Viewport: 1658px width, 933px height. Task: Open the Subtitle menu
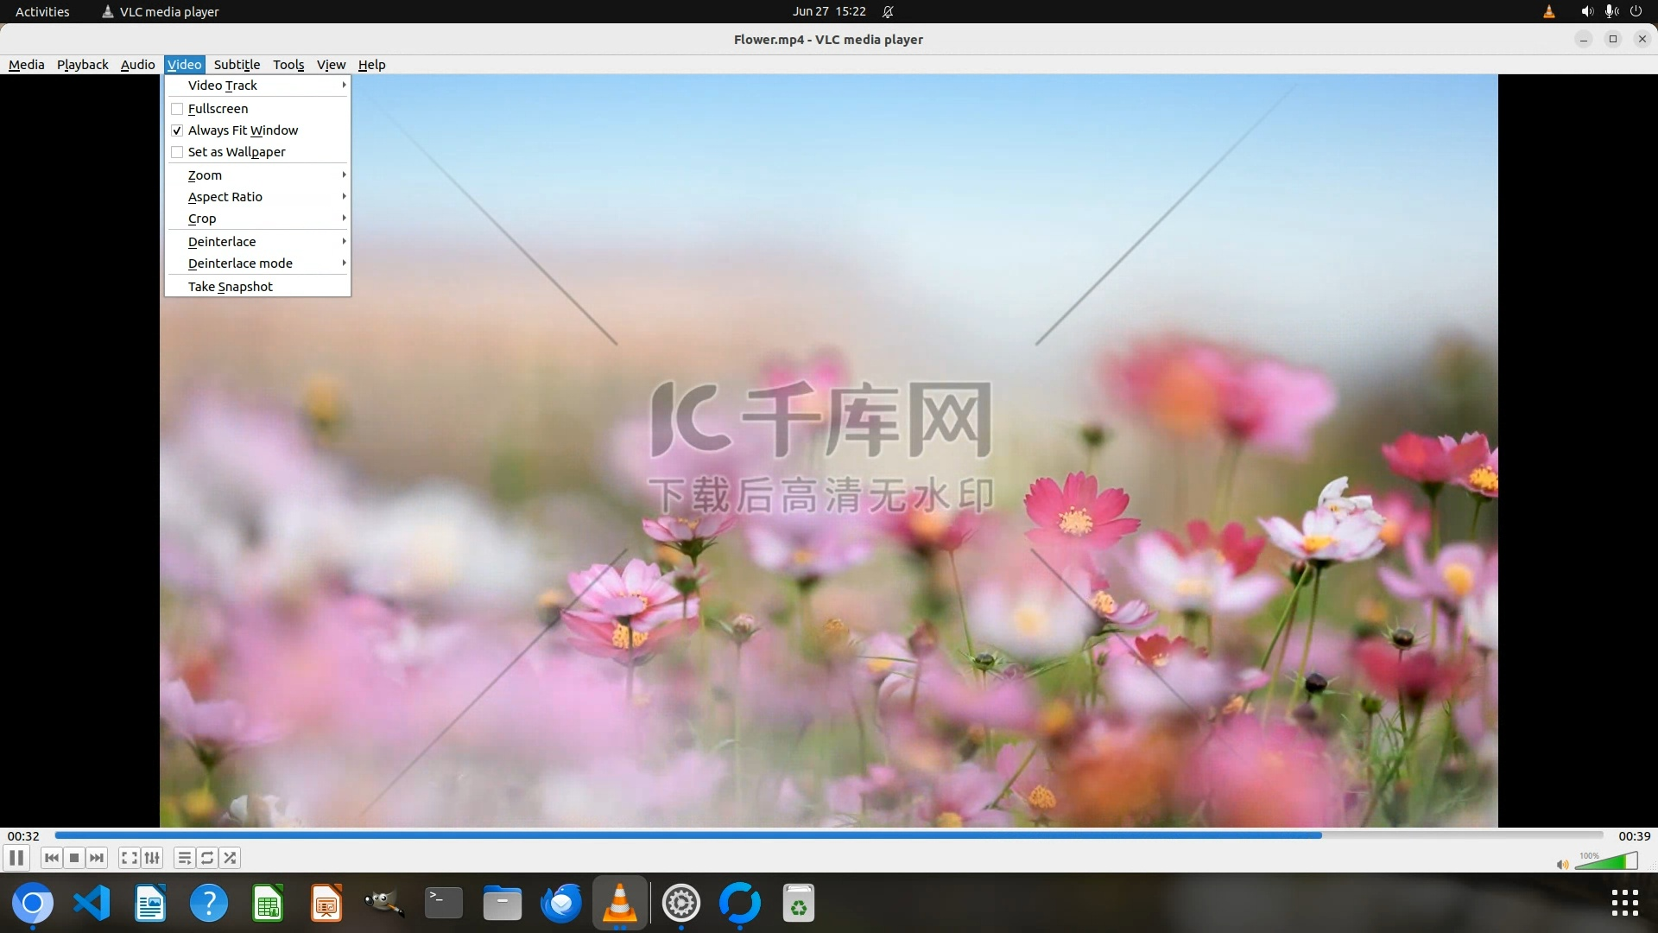237,65
